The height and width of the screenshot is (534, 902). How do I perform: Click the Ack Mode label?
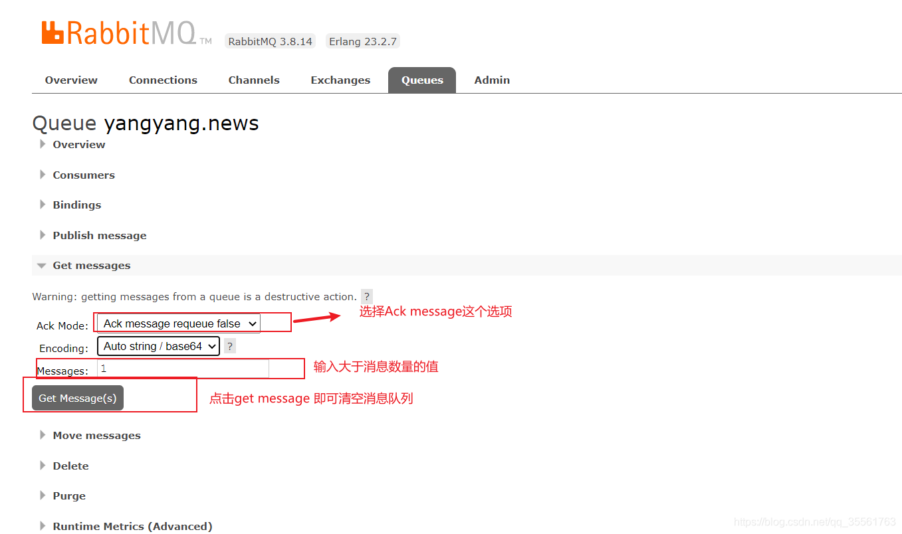pos(62,325)
